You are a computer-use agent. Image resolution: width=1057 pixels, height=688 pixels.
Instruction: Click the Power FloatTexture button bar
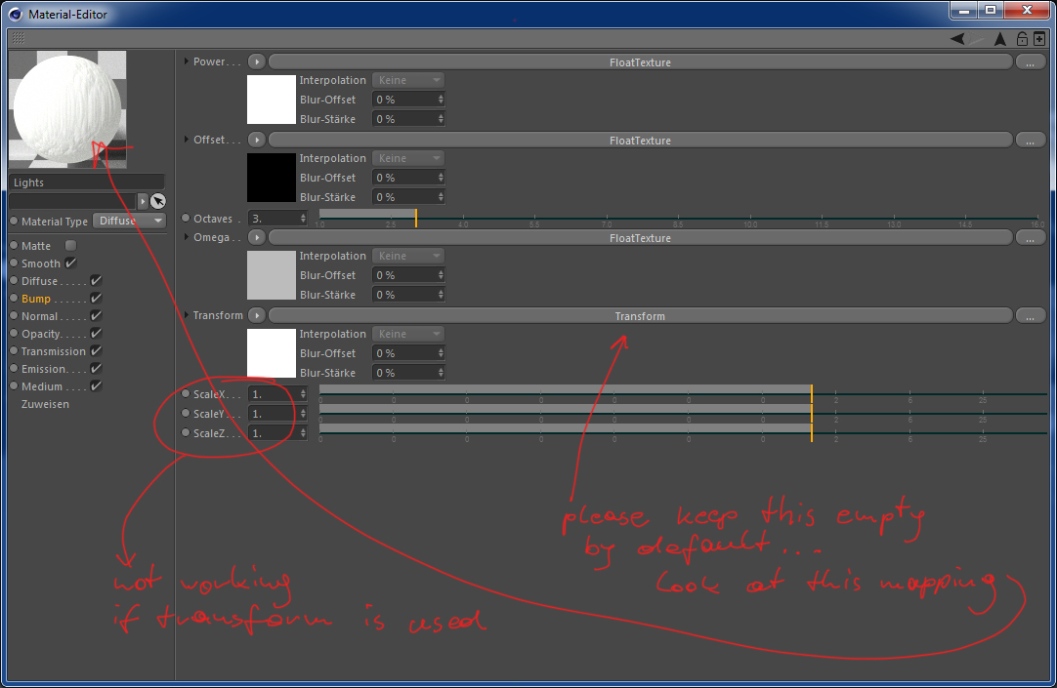click(x=641, y=62)
